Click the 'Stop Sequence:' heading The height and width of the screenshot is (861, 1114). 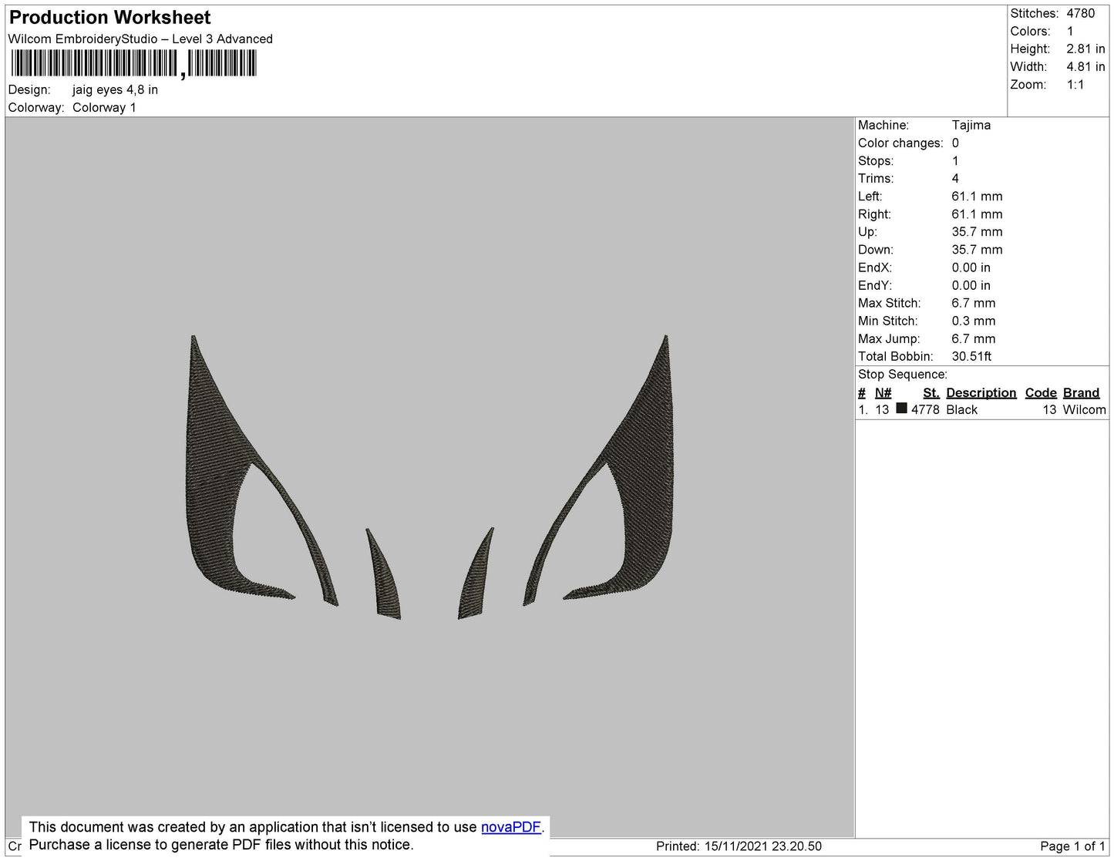[x=903, y=375]
